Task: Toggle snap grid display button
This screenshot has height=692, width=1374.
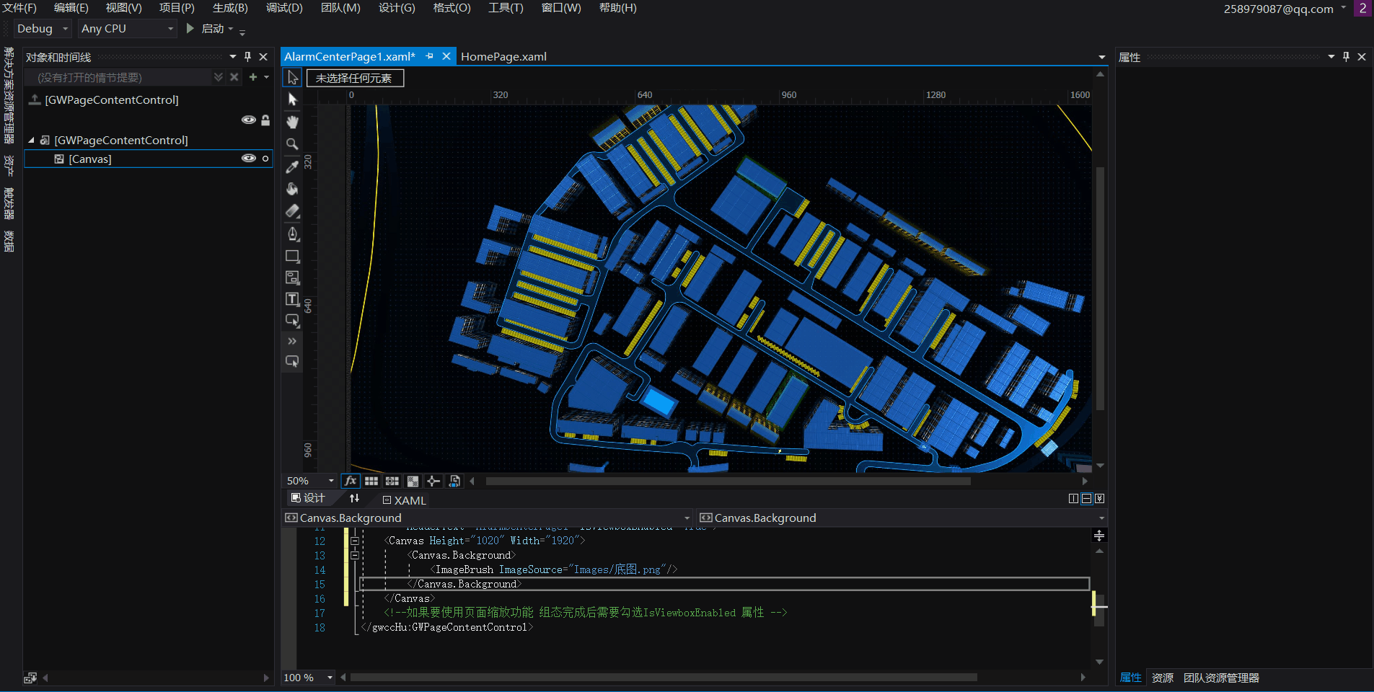Action: click(371, 481)
